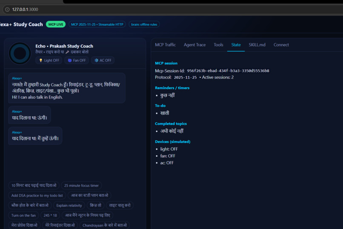Click 'याद दिलाना था: मैं तुम्हें ऊंगी।' message
Image resolution: width=343 pixels, height=229 pixels.
pos(35,136)
